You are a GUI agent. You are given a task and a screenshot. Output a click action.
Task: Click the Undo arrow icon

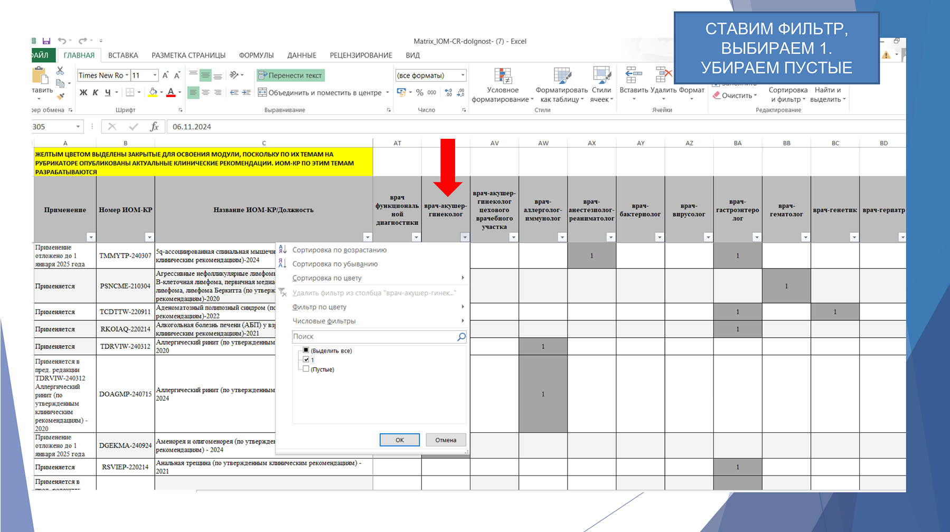click(62, 41)
